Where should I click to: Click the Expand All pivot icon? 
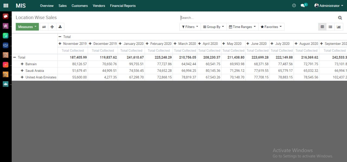(52, 27)
